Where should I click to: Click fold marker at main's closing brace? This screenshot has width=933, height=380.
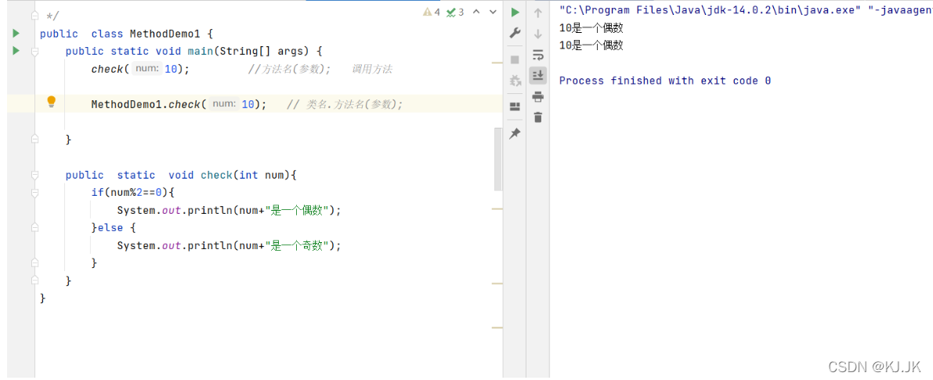(x=35, y=139)
